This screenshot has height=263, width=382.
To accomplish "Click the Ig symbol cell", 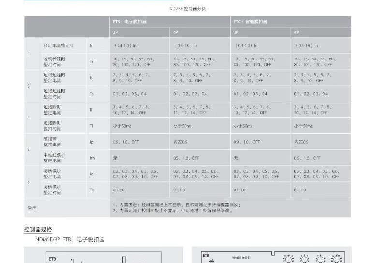I will [92, 174].
